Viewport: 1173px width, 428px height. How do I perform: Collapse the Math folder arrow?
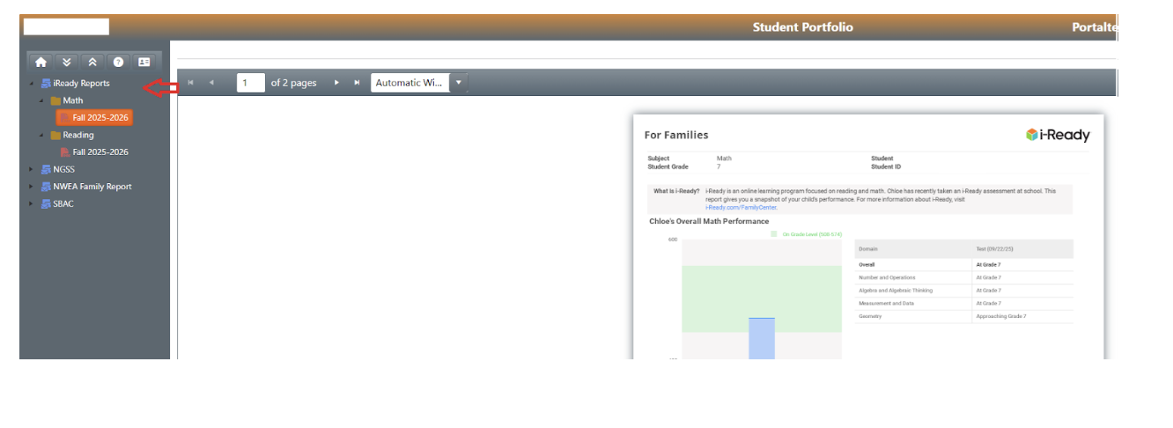coord(41,100)
